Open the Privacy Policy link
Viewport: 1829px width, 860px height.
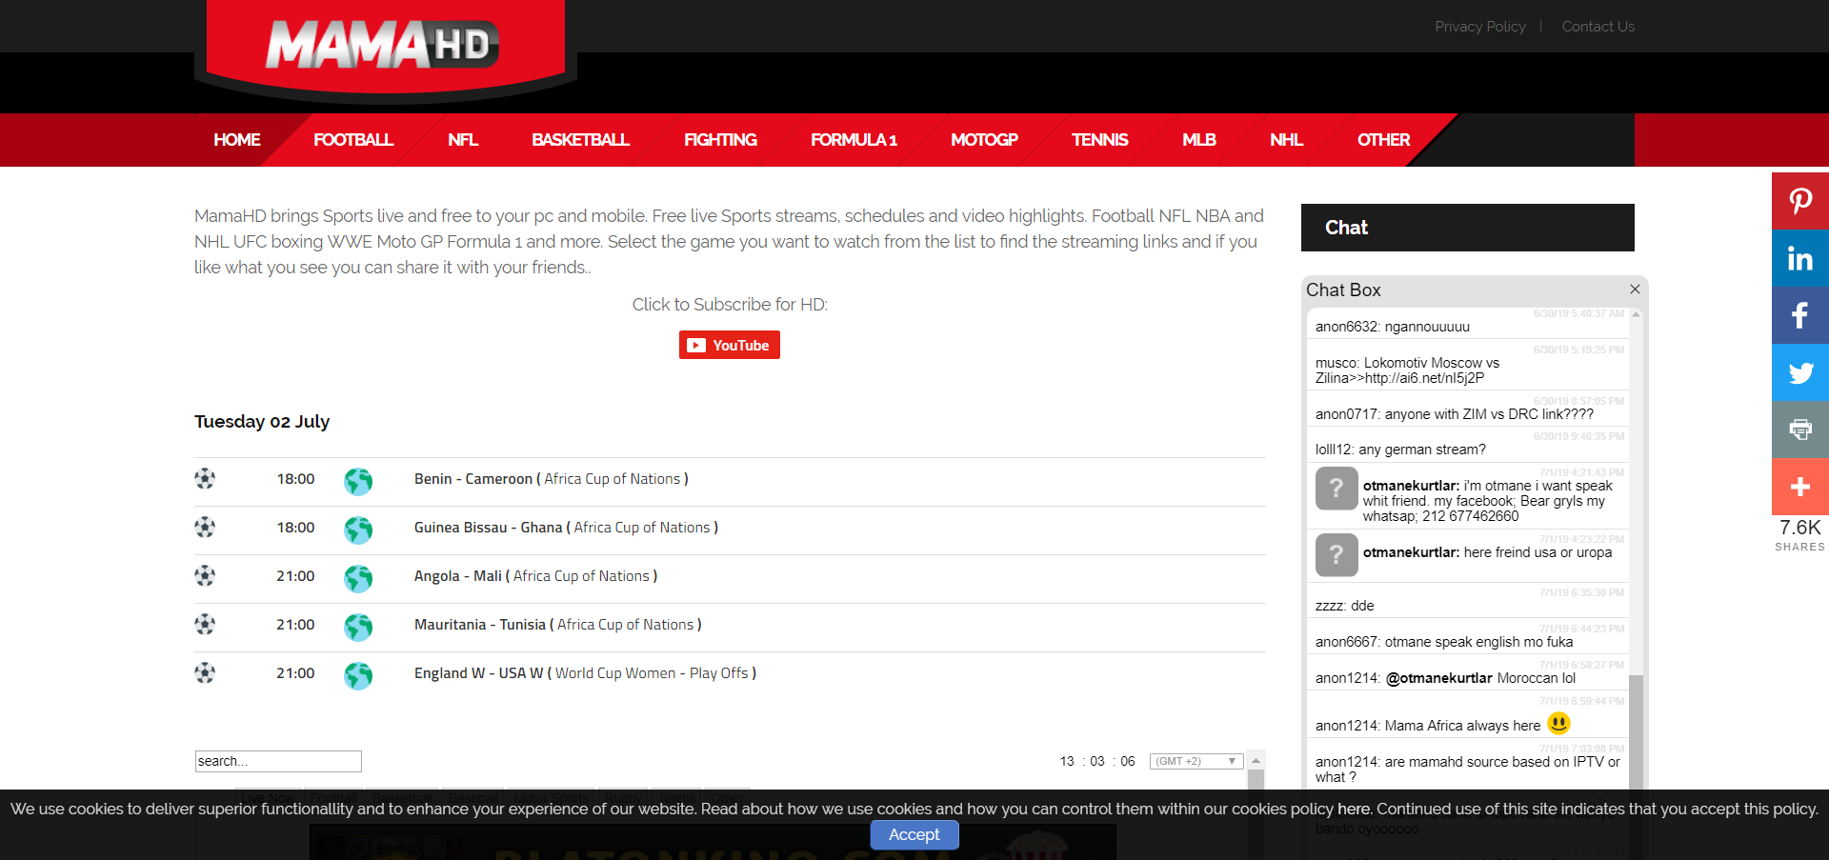pos(1480,27)
